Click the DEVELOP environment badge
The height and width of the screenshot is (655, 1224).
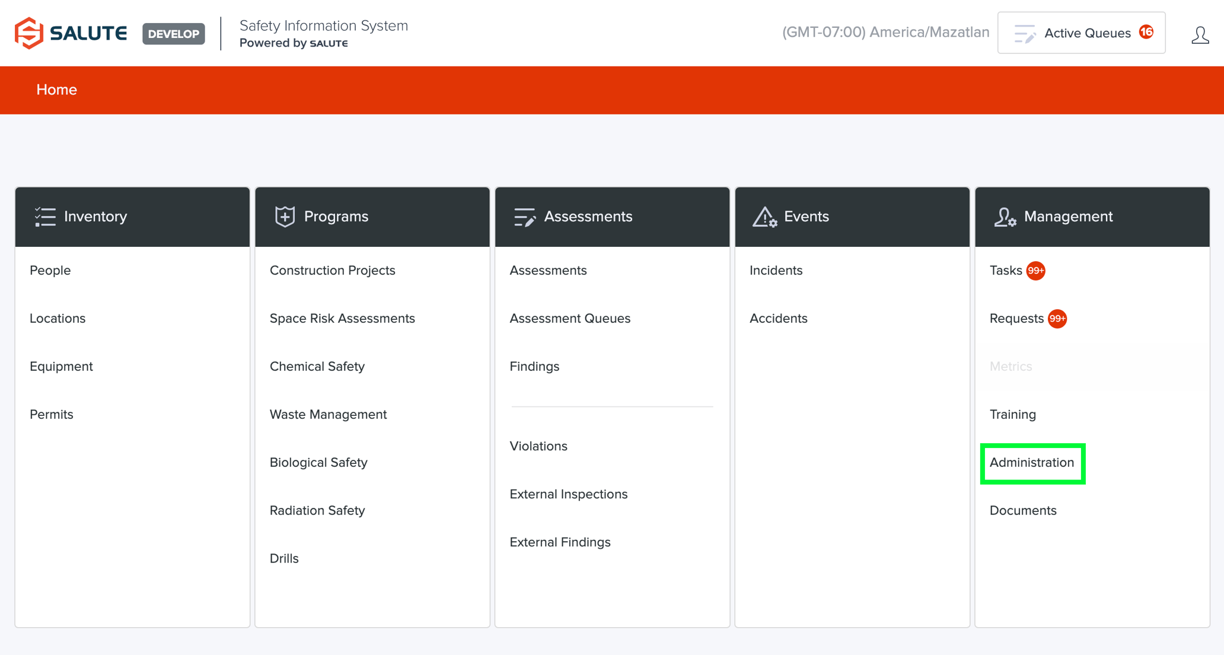click(x=173, y=34)
